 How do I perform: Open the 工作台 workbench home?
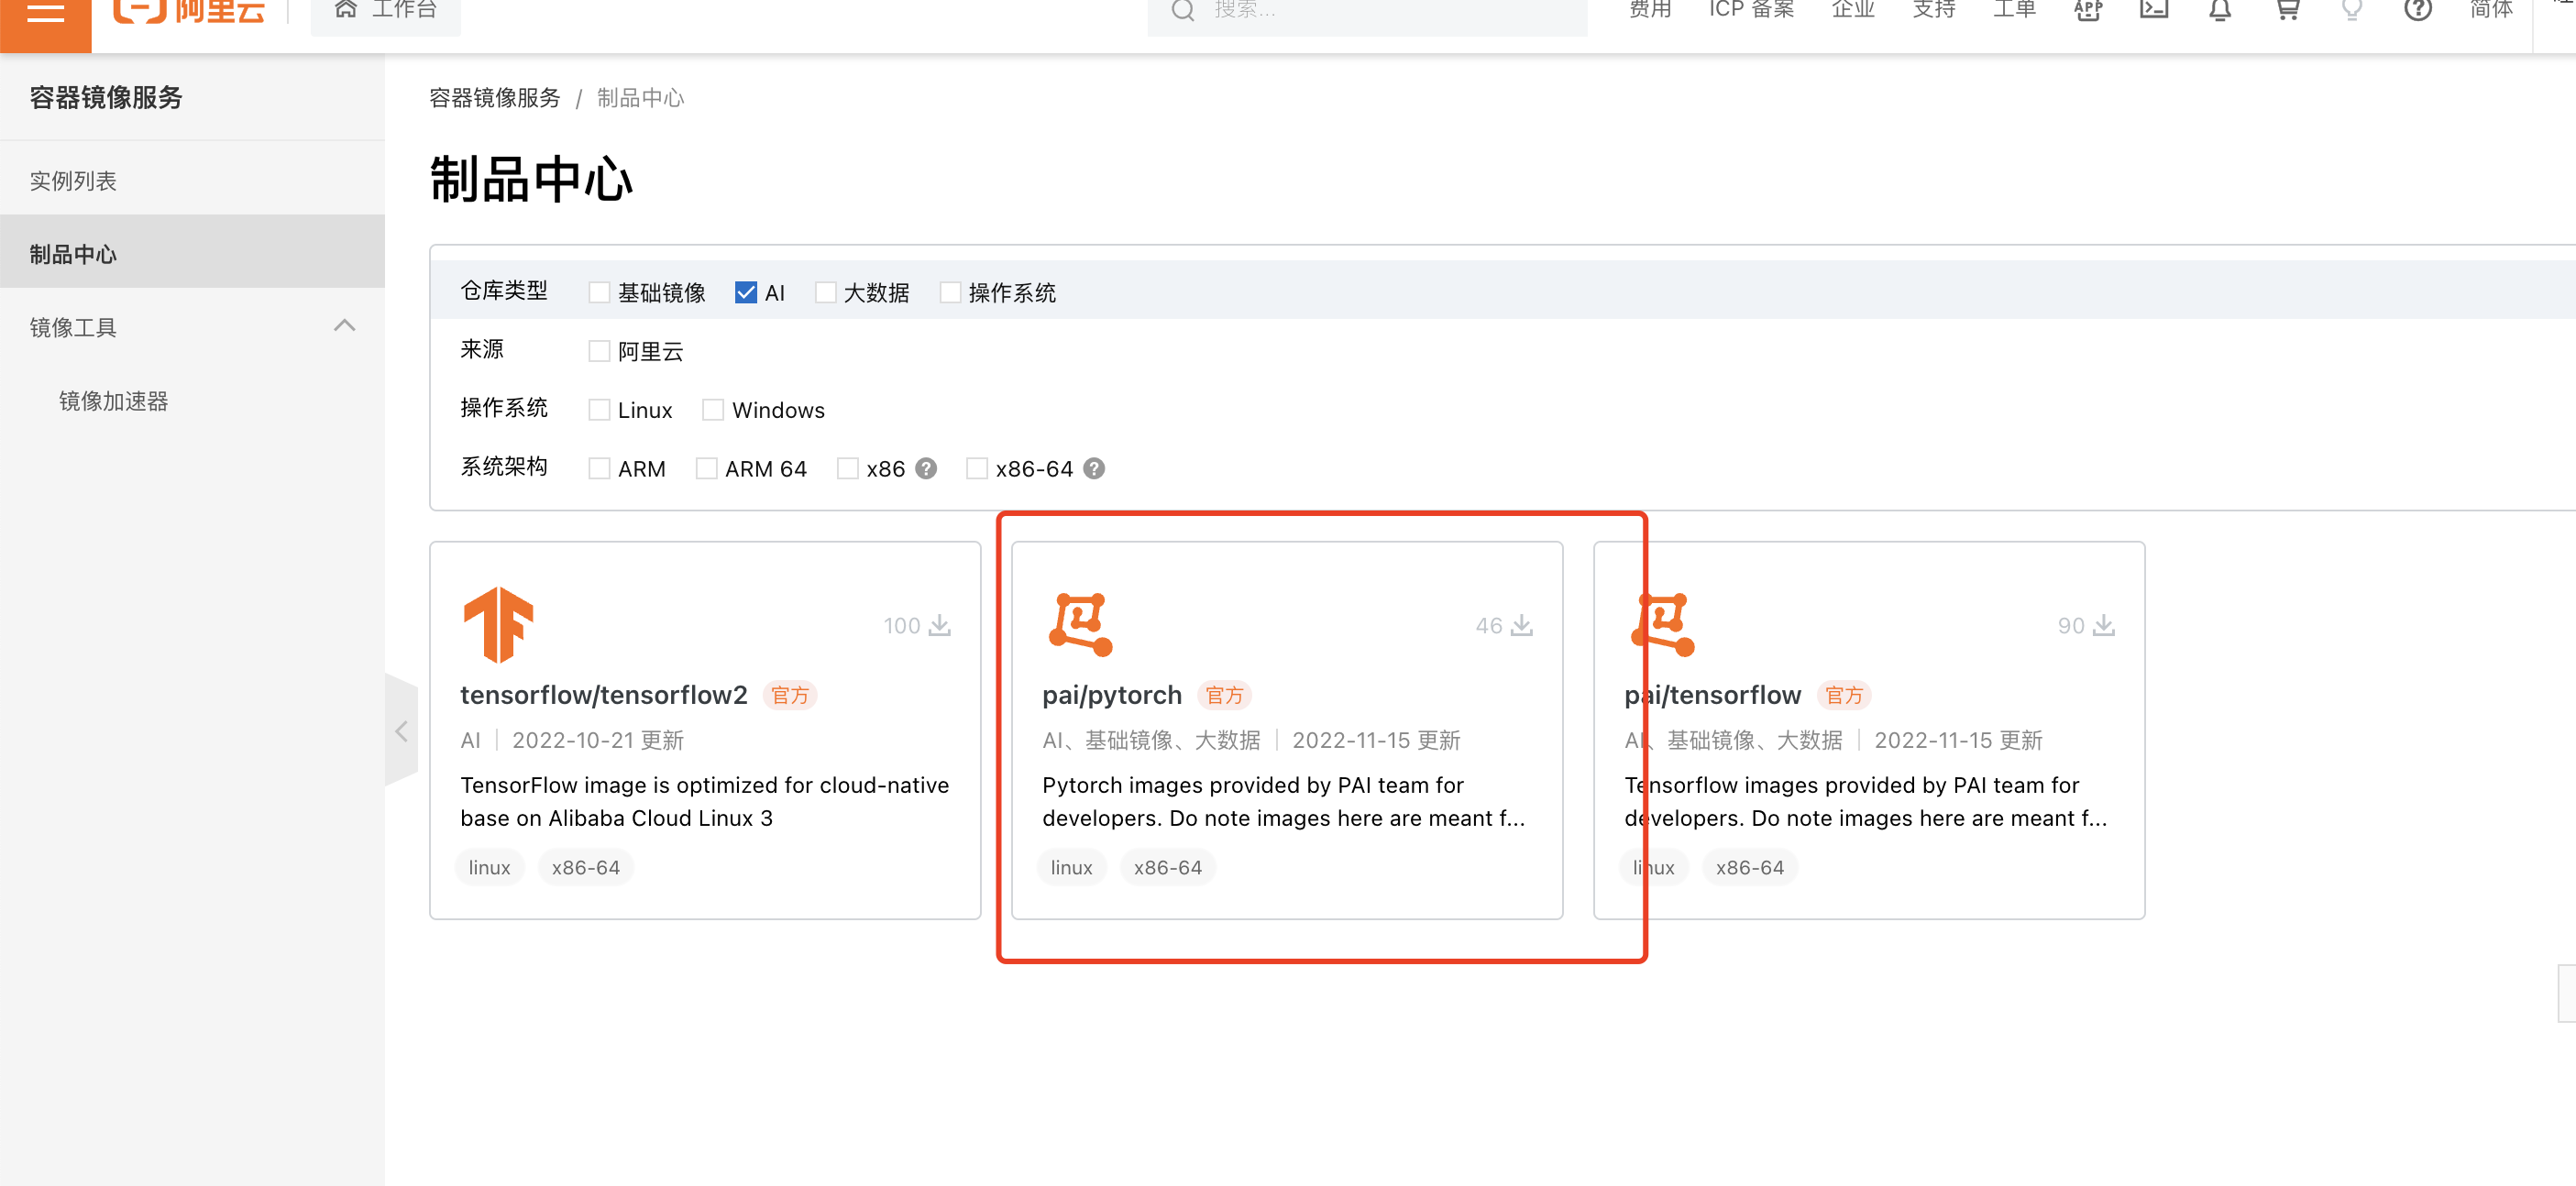click(386, 12)
